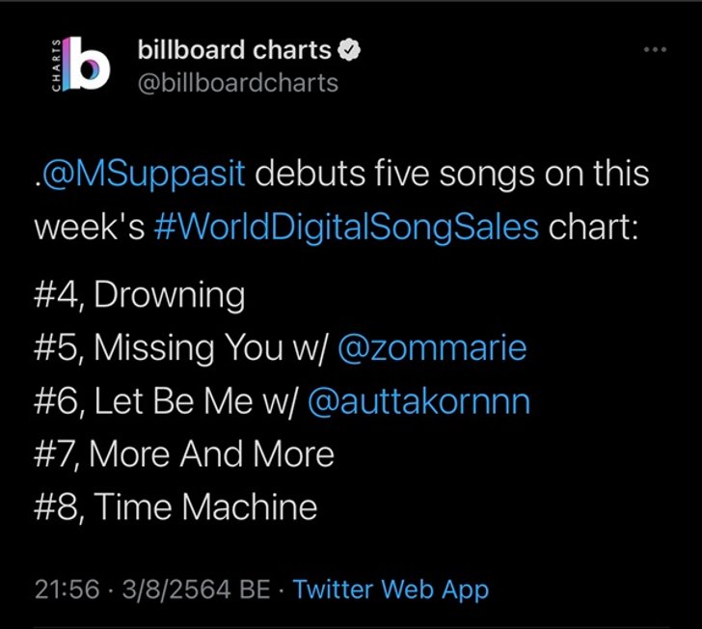Open the Twitter Web App source link
702x629 pixels.
click(x=391, y=589)
